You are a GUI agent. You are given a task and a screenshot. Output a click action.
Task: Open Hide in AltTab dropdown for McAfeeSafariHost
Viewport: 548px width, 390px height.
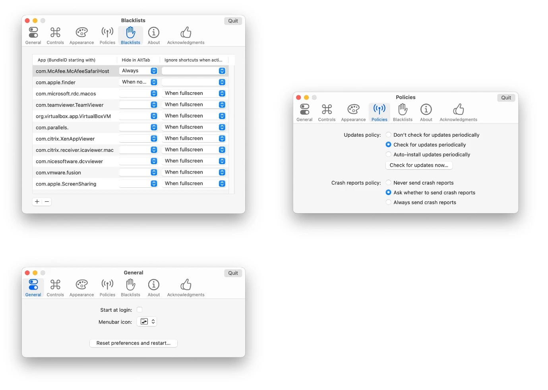point(138,71)
